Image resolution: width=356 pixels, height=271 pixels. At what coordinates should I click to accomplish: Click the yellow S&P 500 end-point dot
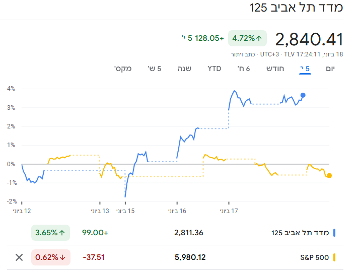point(329,175)
